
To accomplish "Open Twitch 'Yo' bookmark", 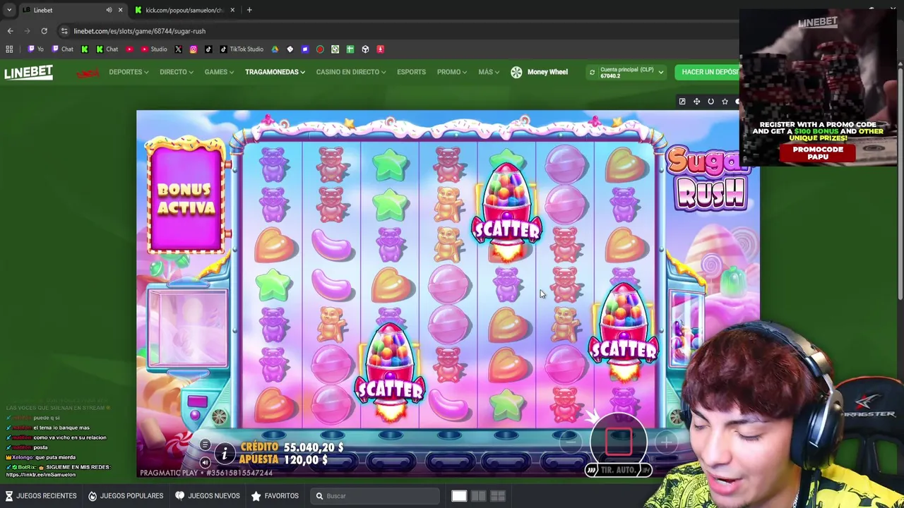I will (36, 49).
